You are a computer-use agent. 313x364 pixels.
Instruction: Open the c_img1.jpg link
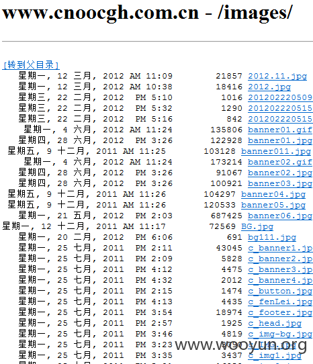[275, 356]
